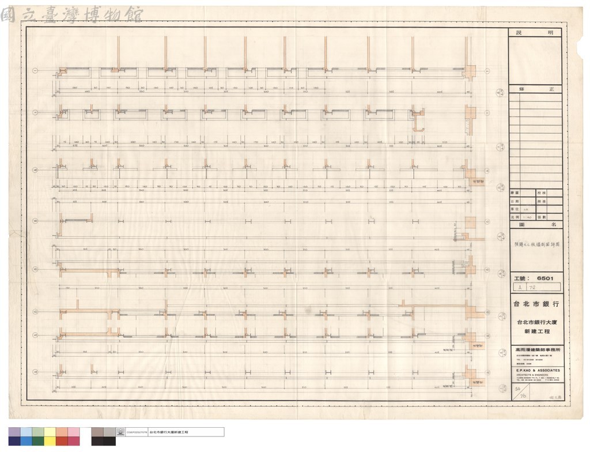
Task: Click the 修正 revision header
Action: coord(535,89)
